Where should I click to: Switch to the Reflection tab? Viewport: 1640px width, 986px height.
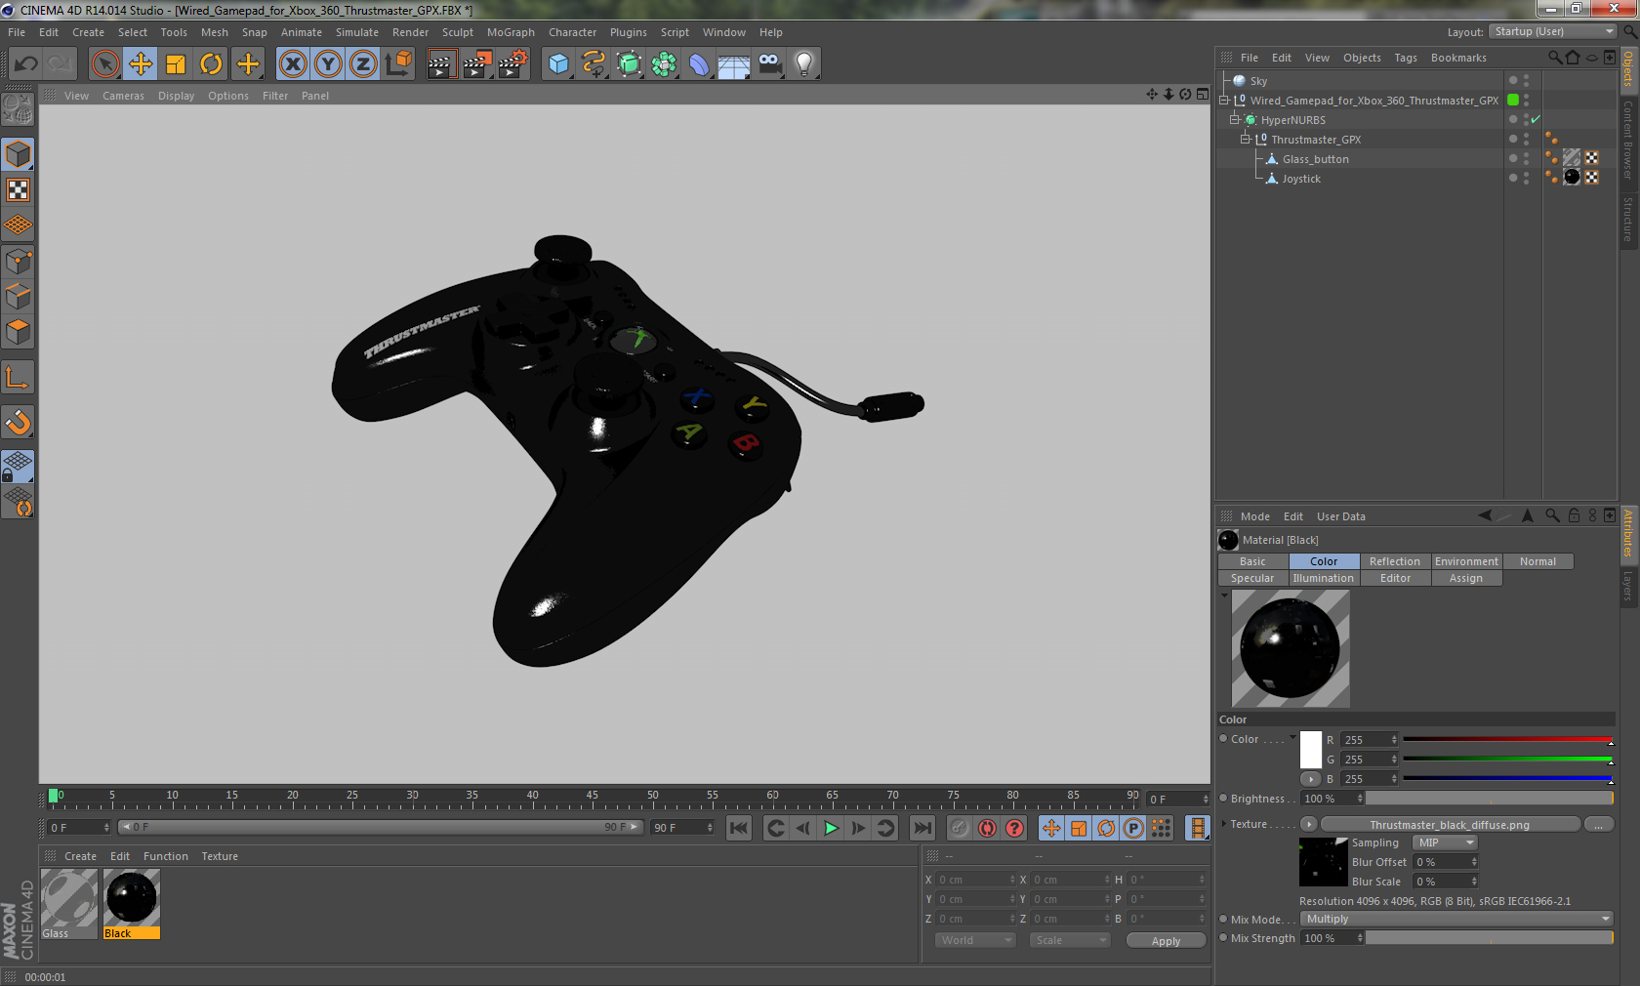coord(1394,561)
